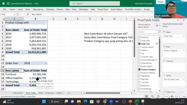Switch to the Formulas ribbon tab
This screenshot has height=105, width=187.
click(50, 9)
